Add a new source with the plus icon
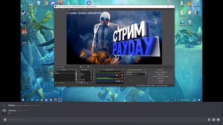This screenshot has height=125, width=223. click(x=77, y=83)
